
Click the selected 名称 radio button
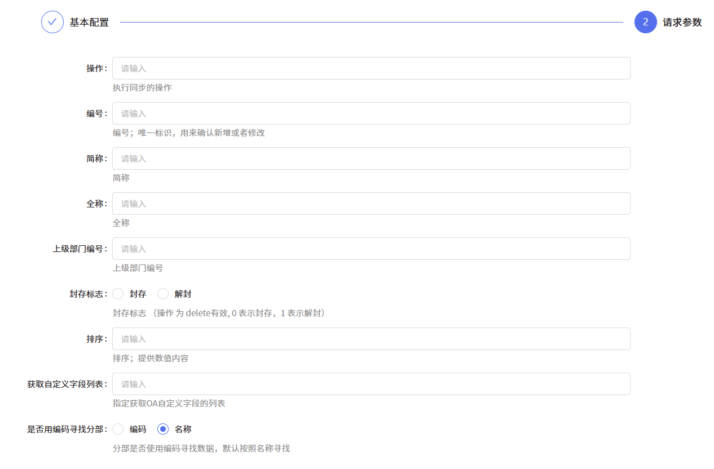pos(164,429)
